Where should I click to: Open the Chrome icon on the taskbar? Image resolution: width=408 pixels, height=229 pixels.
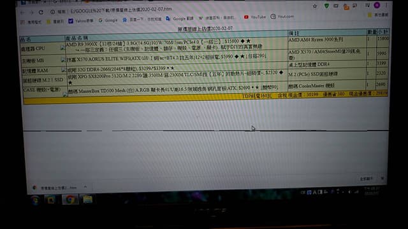pyautogui.click(x=69, y=199)
